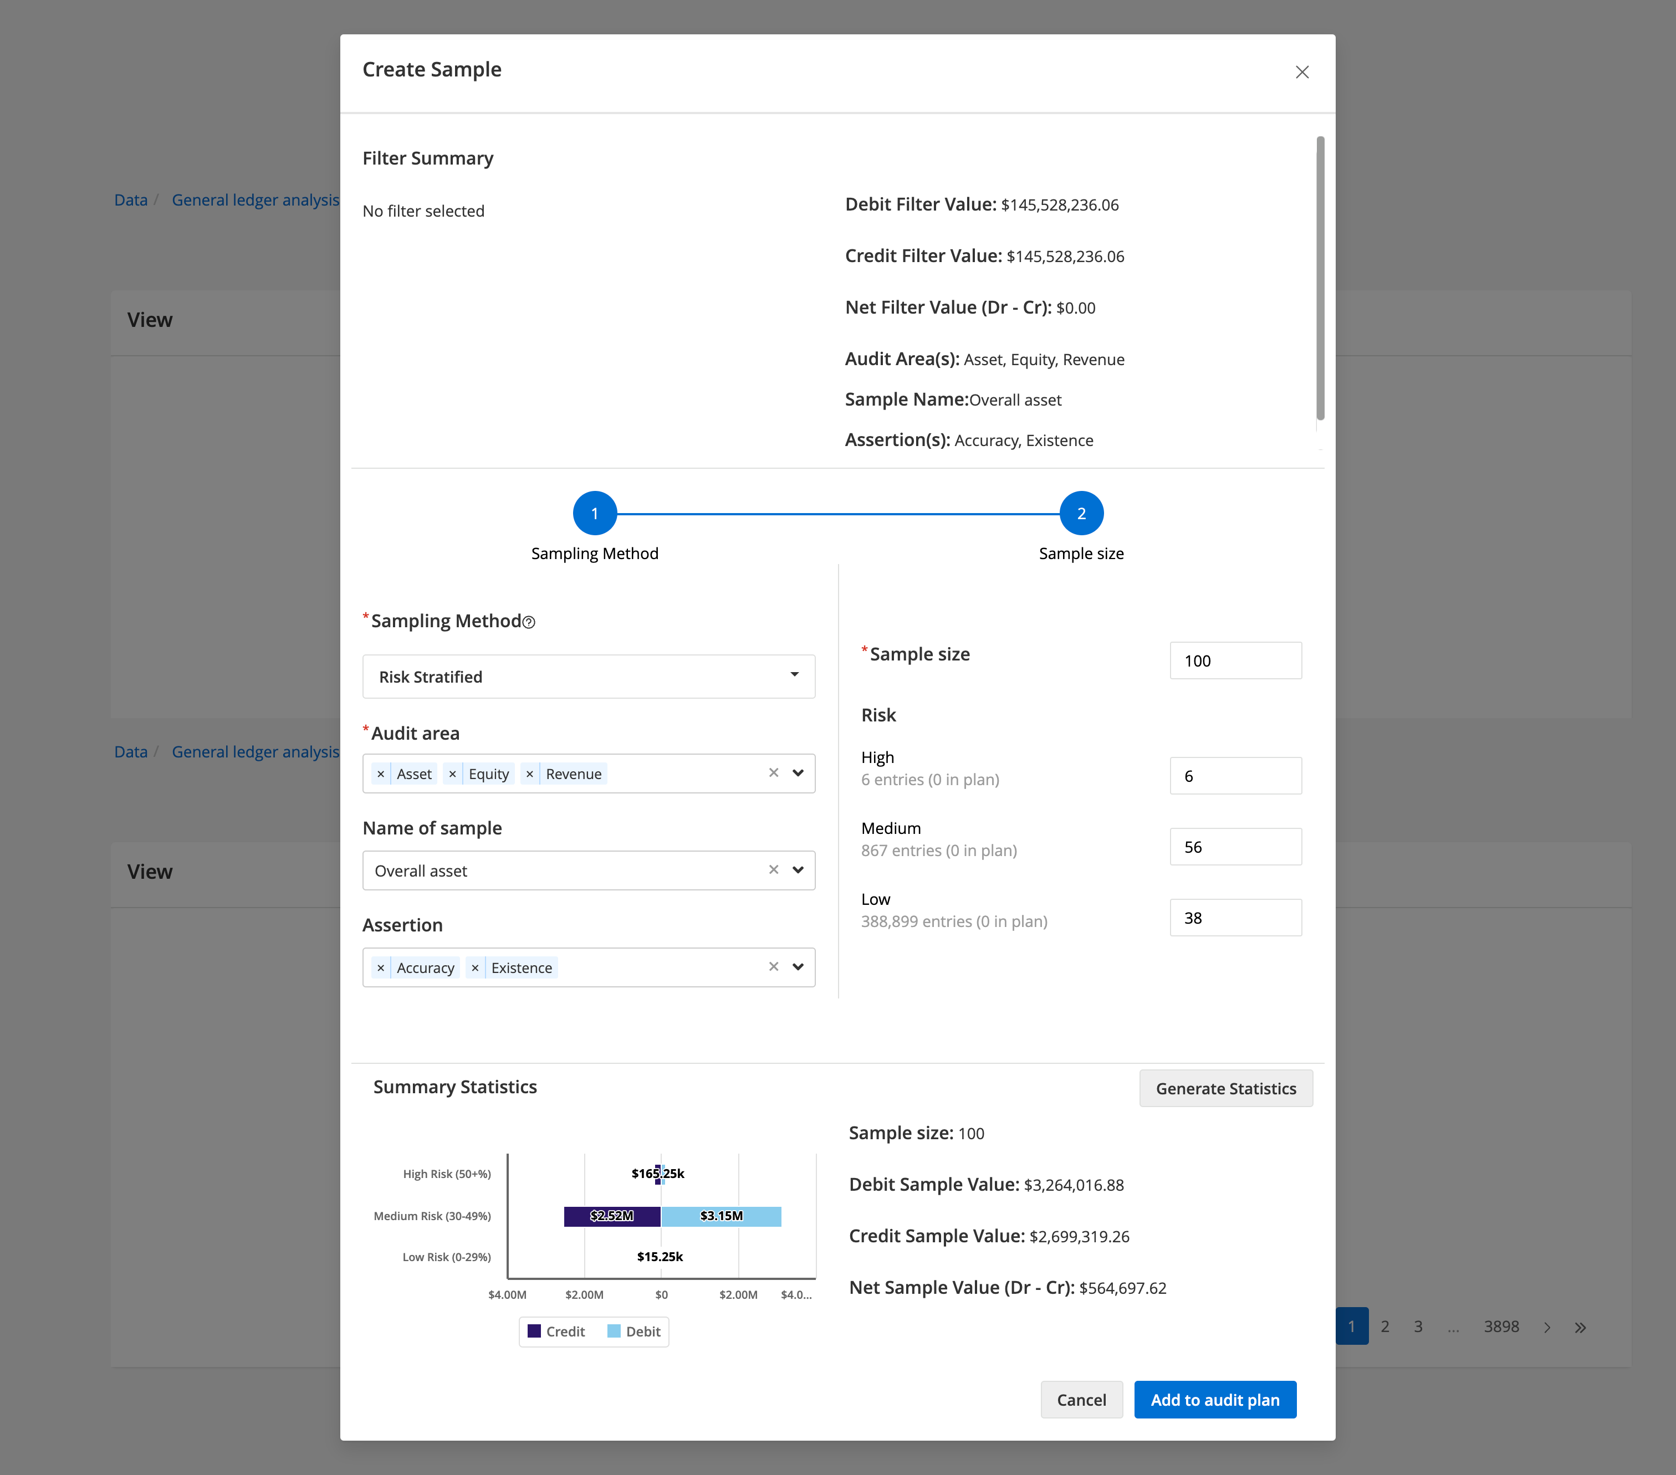
Task: Open the Risk Stratified sampling method dropdown
Action: click(589, 677)
